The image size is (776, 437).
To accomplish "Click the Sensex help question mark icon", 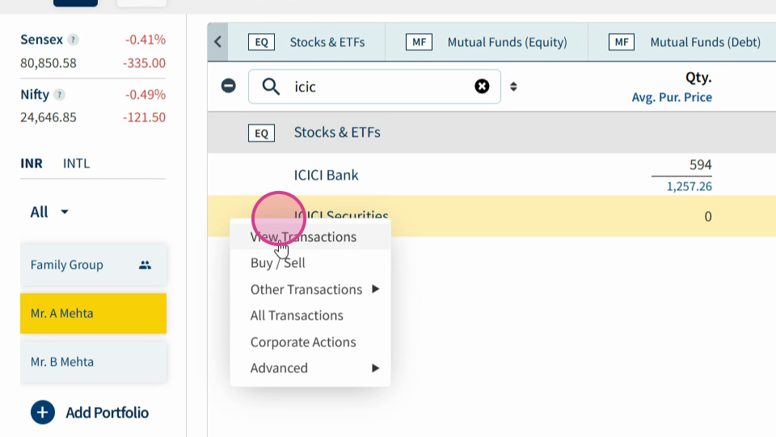I will point(73,40).
